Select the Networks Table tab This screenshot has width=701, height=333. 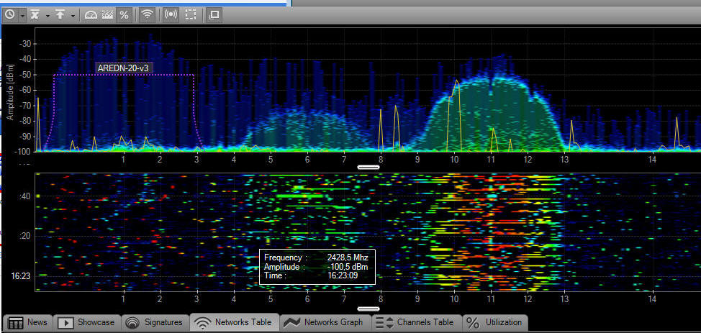point(235,322)
